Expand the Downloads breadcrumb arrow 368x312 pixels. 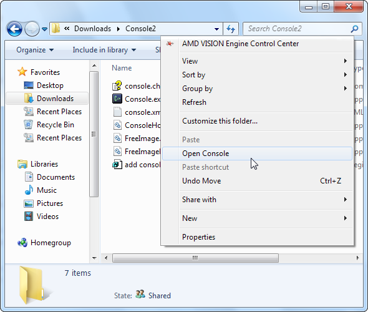[119, 29]
